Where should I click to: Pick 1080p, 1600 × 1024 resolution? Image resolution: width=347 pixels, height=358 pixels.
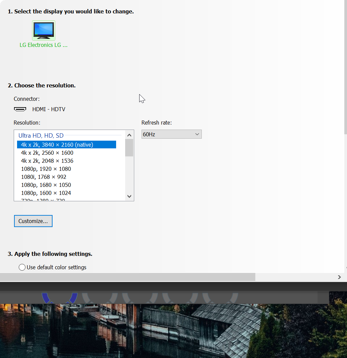[46, 193]
